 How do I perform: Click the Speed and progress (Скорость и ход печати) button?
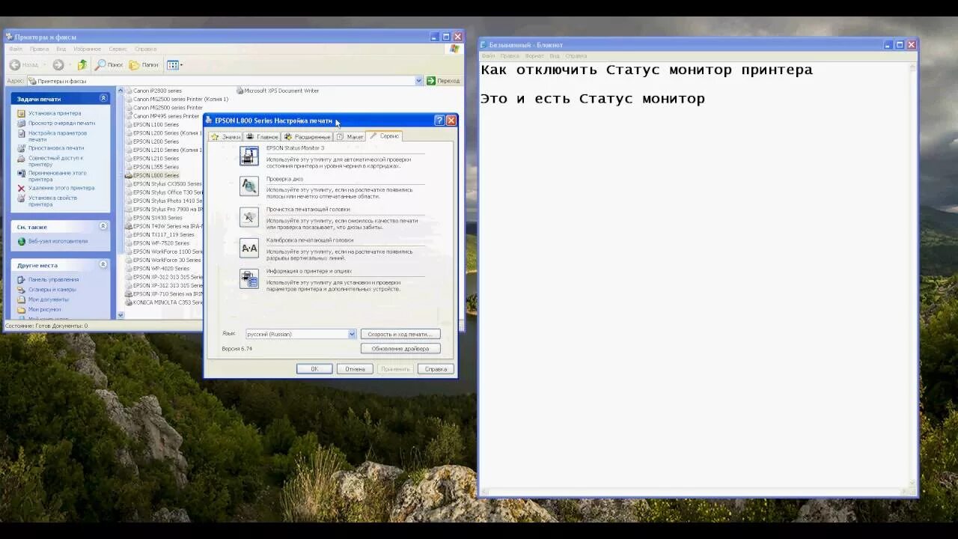click(400, 334)
